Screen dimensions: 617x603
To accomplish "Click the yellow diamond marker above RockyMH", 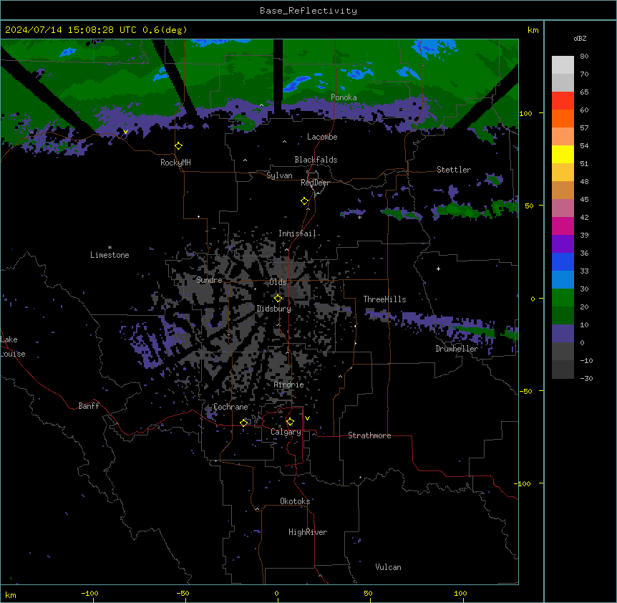I will [178, 146].
